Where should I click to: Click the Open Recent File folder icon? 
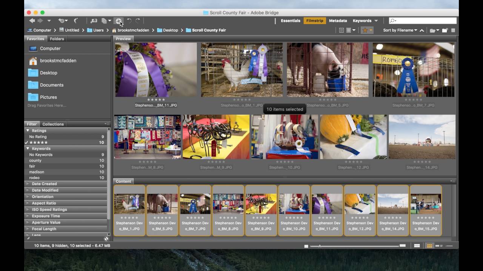coord(434,30)
